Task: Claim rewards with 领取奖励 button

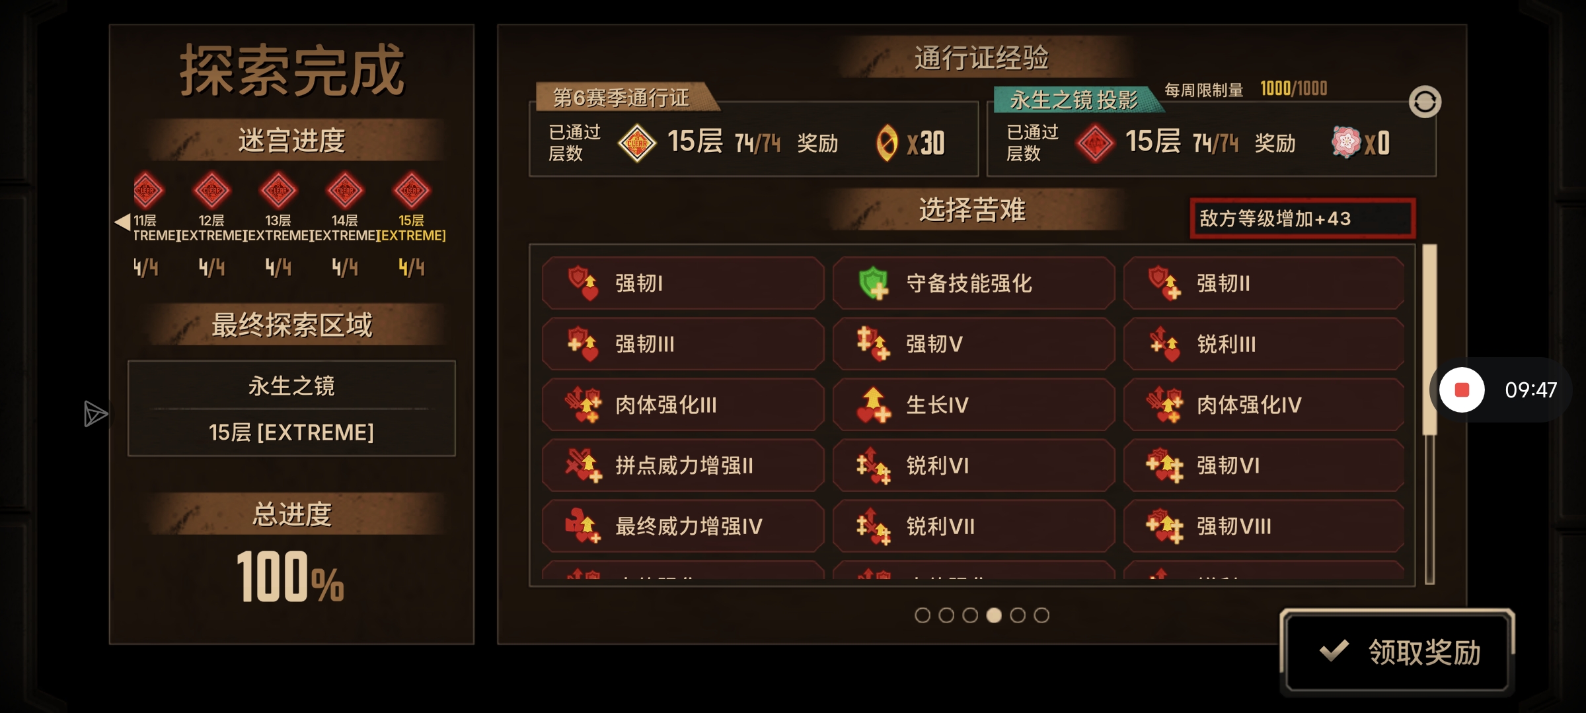Action: pos(1397,652)
